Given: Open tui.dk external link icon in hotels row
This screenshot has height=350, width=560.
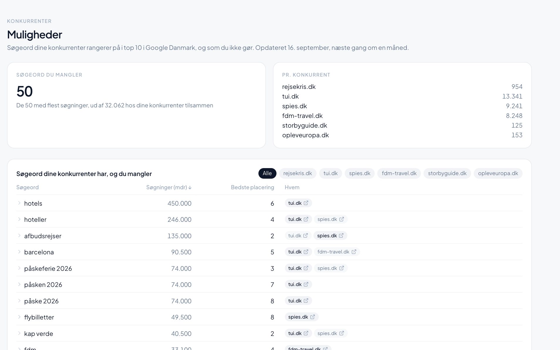Looking at the screenshot, I should click(306, 203).
